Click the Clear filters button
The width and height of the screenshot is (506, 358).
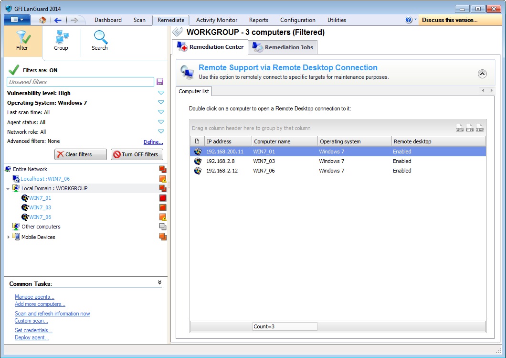(x=81, y=154)
